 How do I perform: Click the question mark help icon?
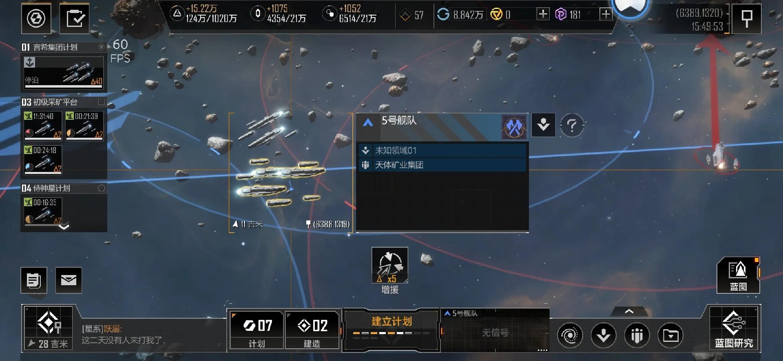pos(572,125)
